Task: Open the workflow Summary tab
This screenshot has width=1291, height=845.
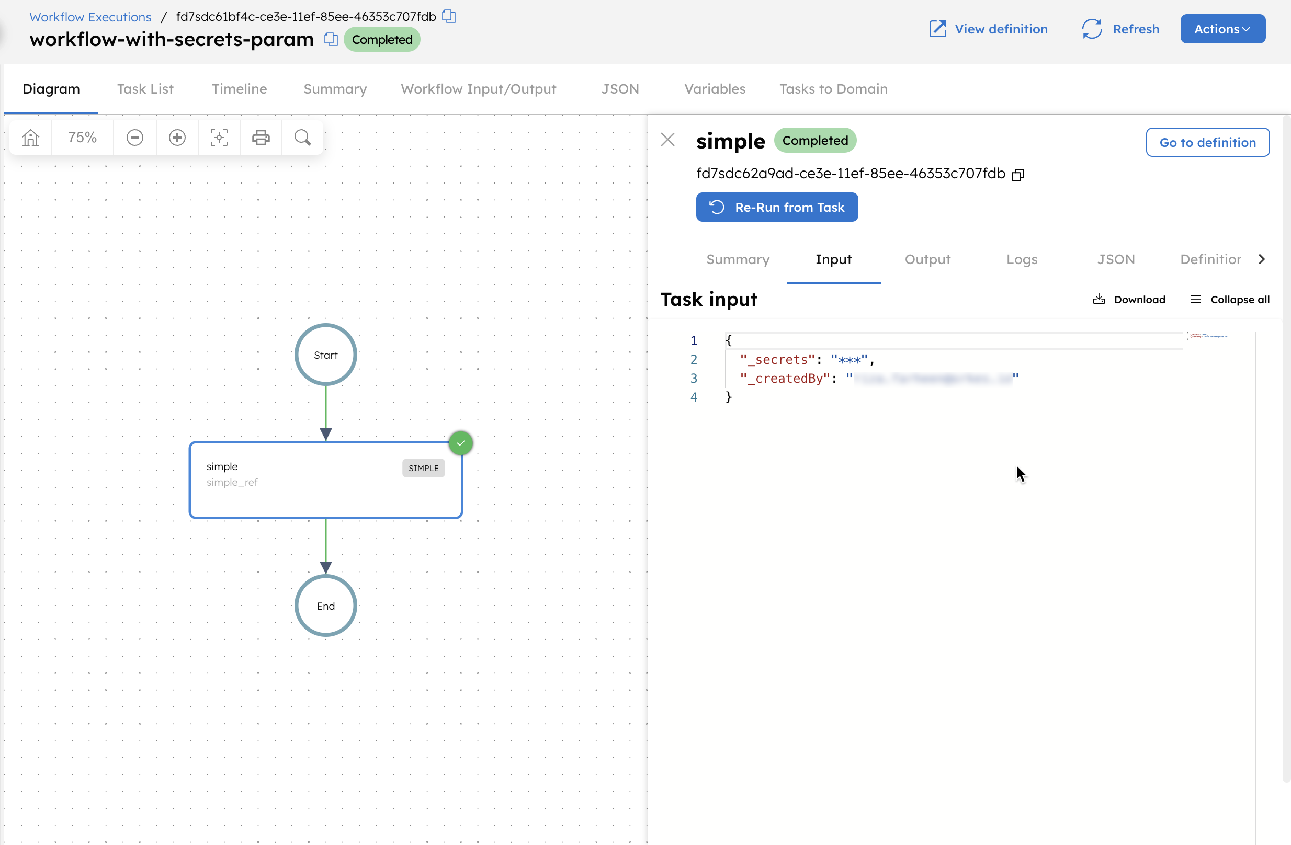Action: [x=335, y=89]
